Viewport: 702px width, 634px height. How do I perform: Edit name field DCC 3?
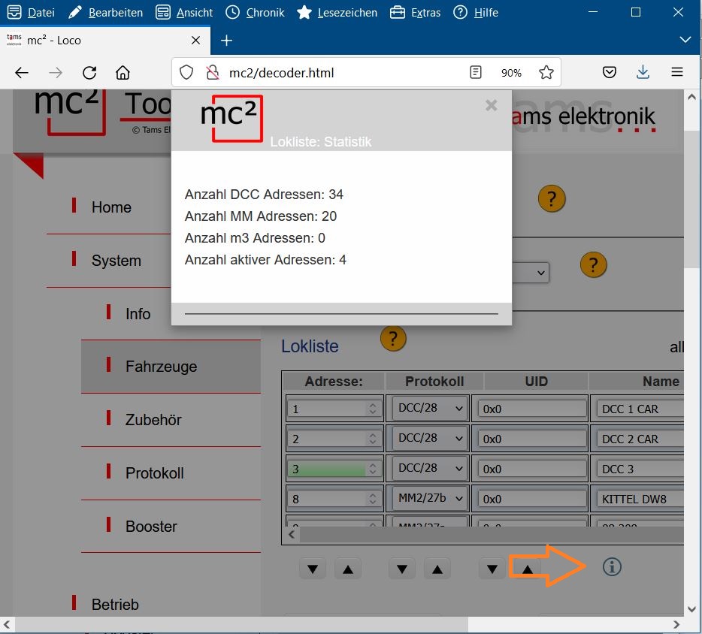(x=640, y=469)
